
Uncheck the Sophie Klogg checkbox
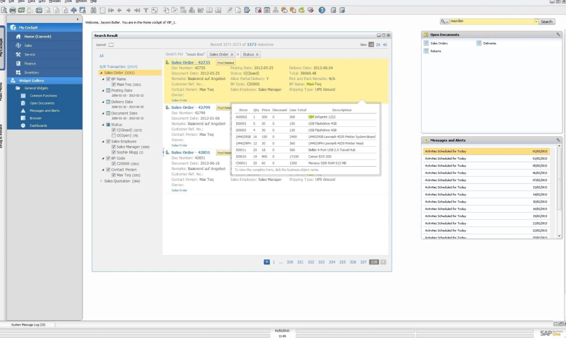pos(114,152)
